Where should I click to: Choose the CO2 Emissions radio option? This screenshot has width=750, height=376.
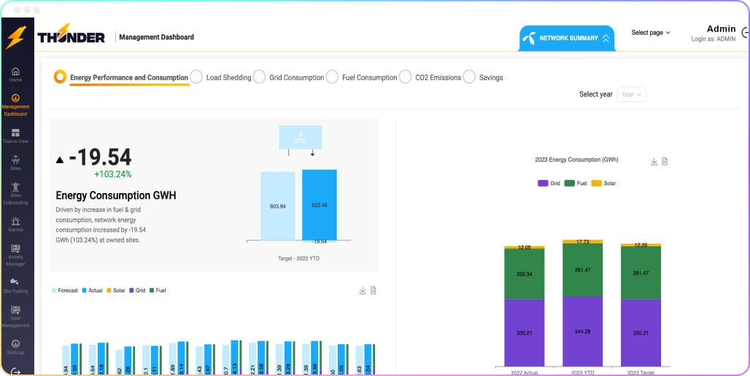[405, 77]
